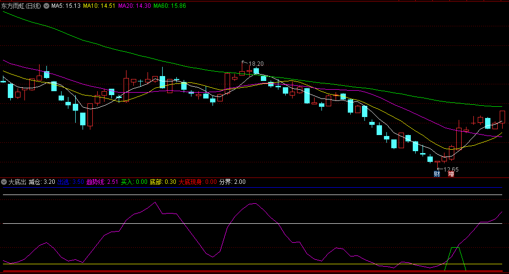Viewport: 509px width, 274px height.
Task: Select the red 大底现身: 0.00 label
Action: pyautogui.click(x=197, y=182)
